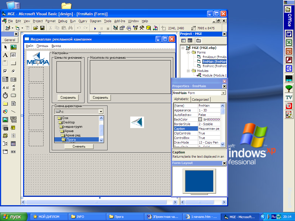Image resolution: width=295 pixels, height=221 pixels.
Task: Select the CommandButton tool in toolbox
Action: [13, 63]
